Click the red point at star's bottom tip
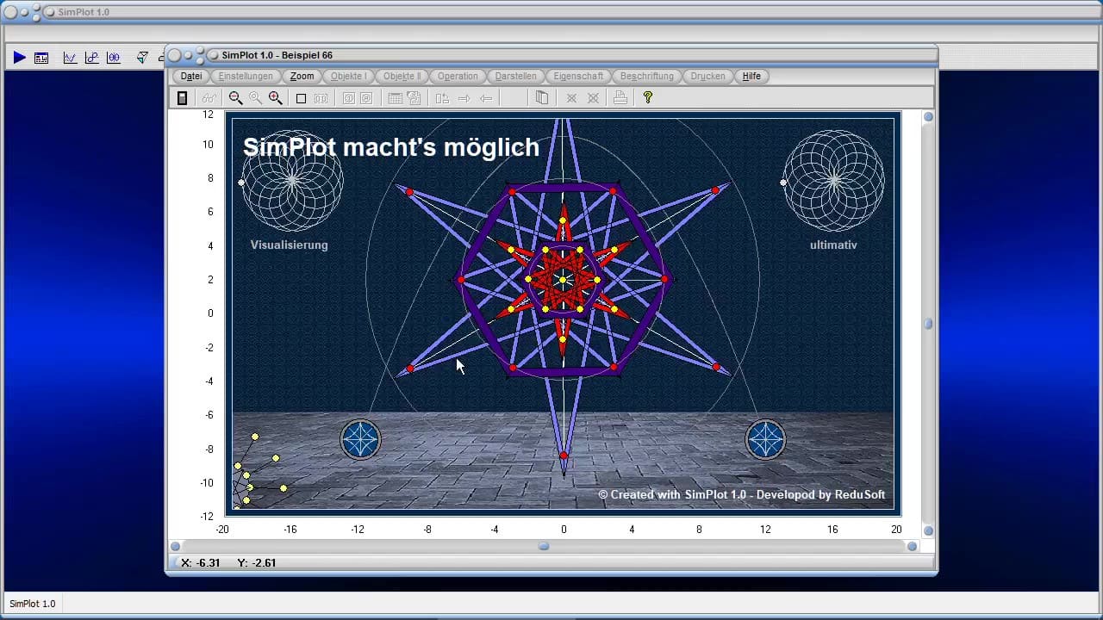The width and height of the screenshot is (1103, 620). tap(564, 456)
